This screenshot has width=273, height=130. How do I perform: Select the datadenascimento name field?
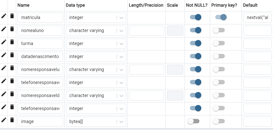(40, 56)
